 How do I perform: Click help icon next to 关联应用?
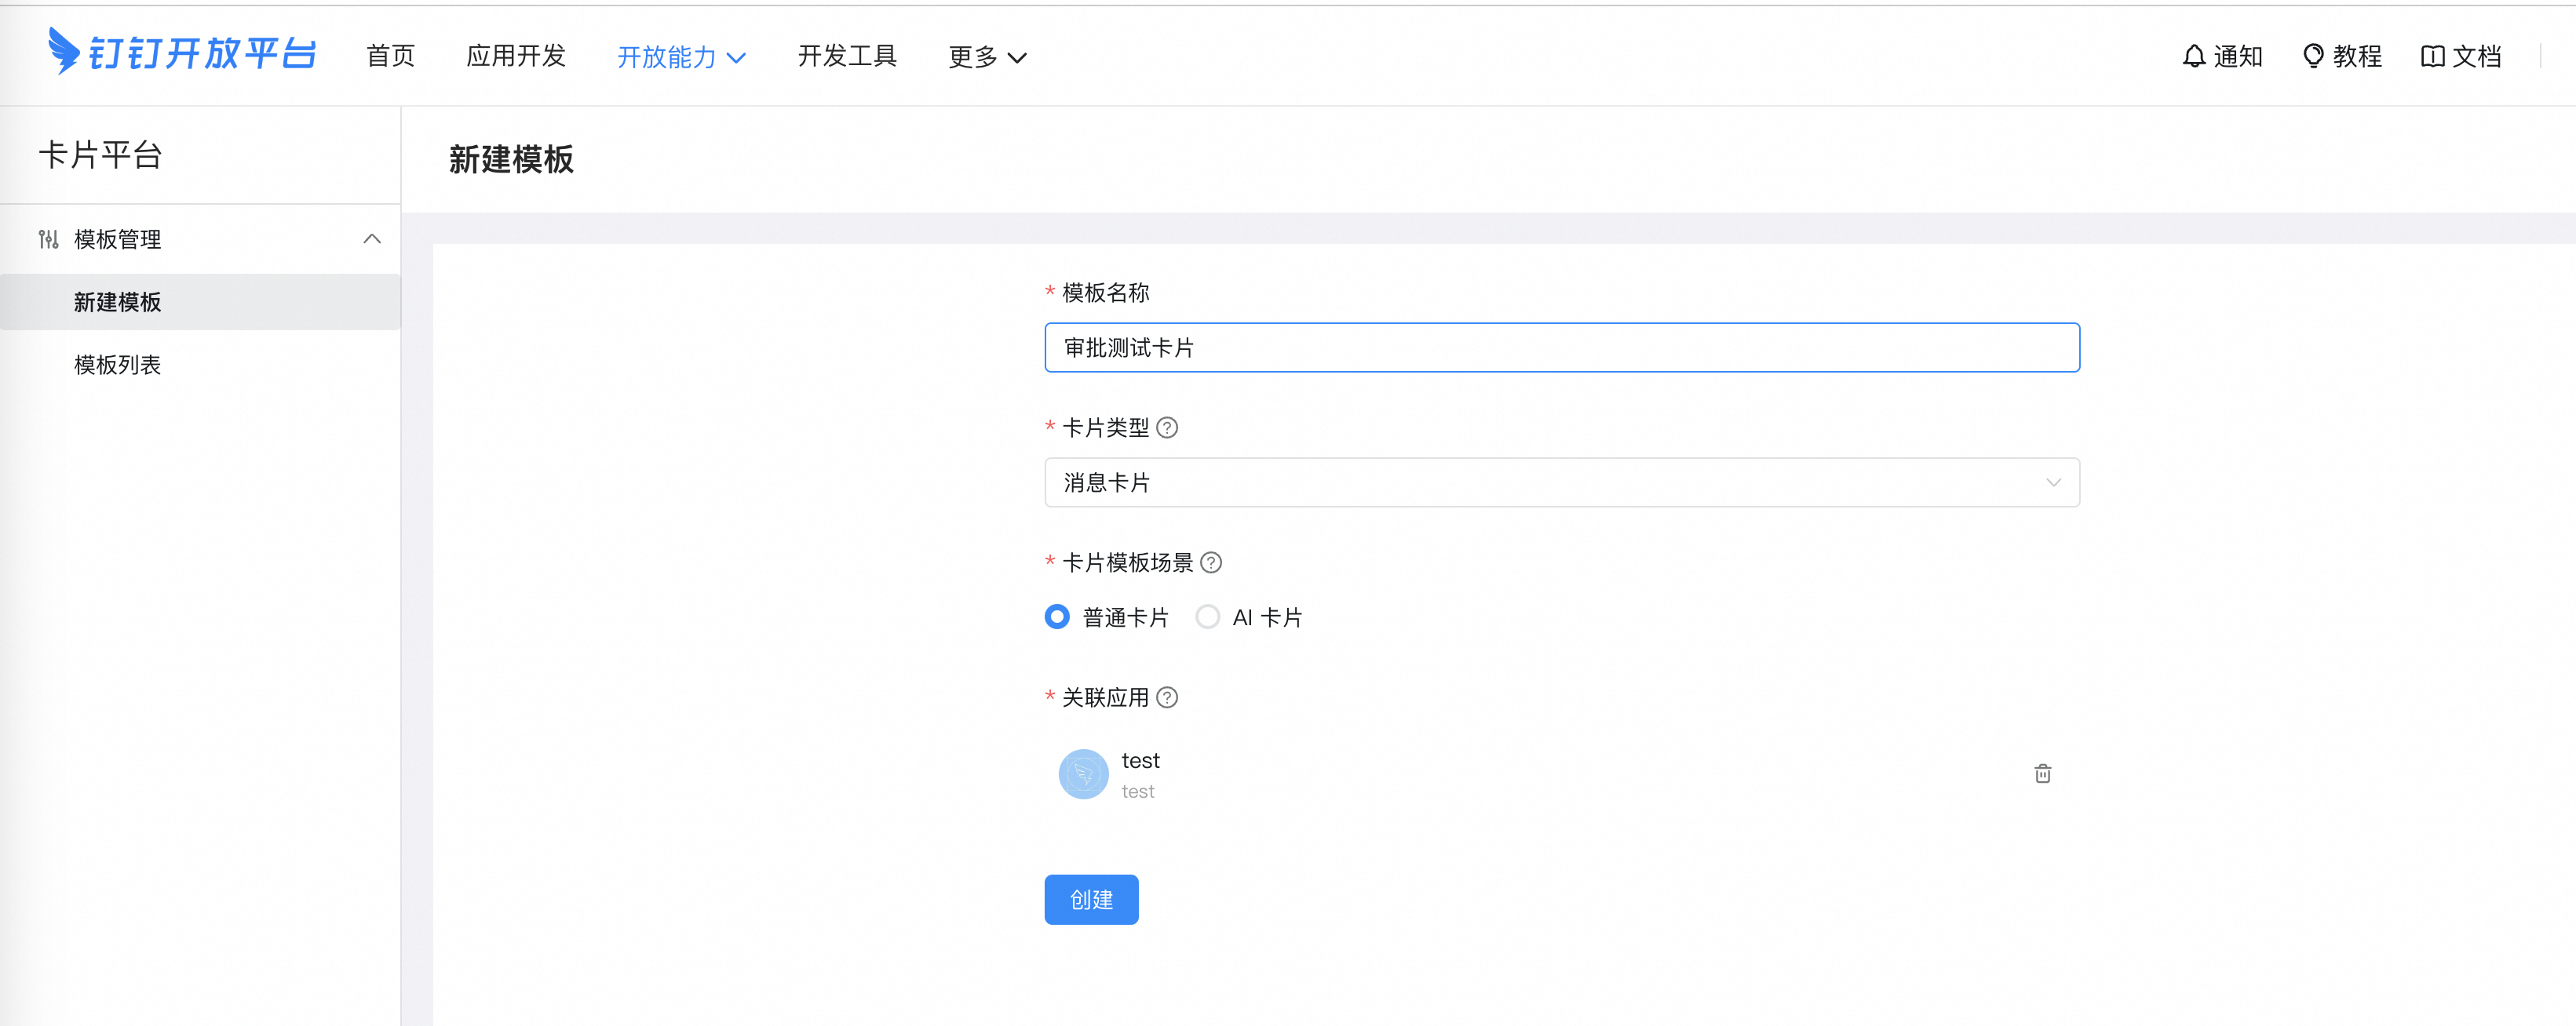tap(1167, 697)
